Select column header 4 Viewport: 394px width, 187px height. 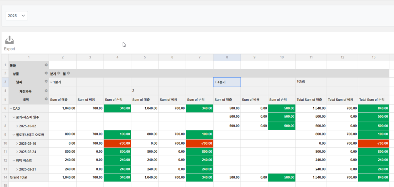tap(117, 58)
